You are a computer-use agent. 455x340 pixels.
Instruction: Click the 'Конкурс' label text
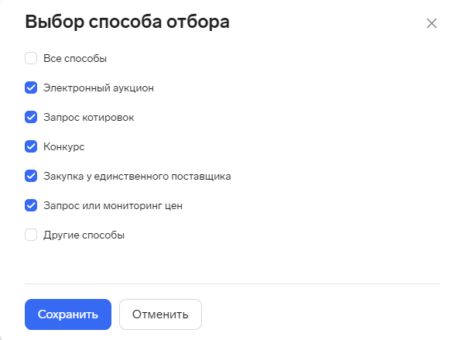pyautogui.click(x=63, y=146)
